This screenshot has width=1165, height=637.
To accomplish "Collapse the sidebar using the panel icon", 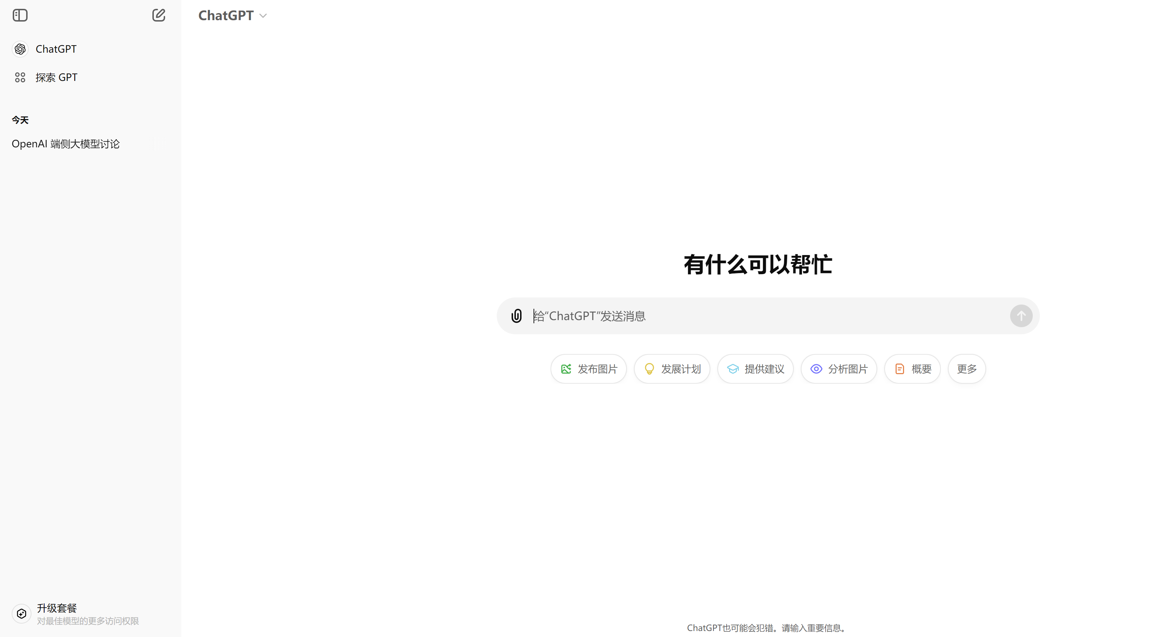I will (x=20, y=15).
